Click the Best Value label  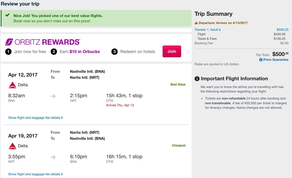(x=178, y=84)
